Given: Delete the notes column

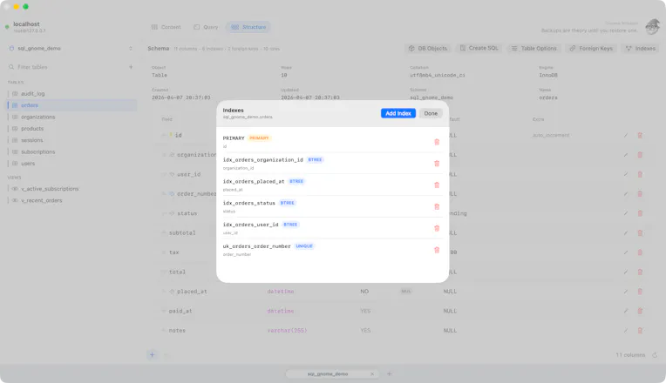Looking at the screenshot, I should (x=640, y=331).
